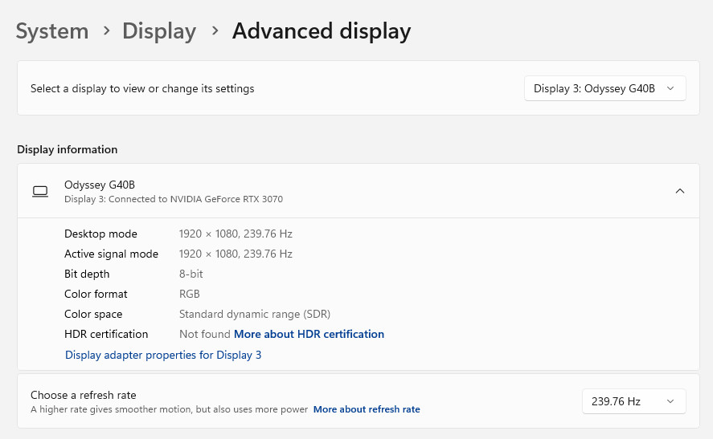Click the Advanced display page title
The height and width of the screenshot is (439, 713).
click(322, 31)
